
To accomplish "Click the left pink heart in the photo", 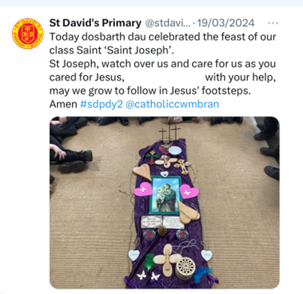I will pos(143,189).
